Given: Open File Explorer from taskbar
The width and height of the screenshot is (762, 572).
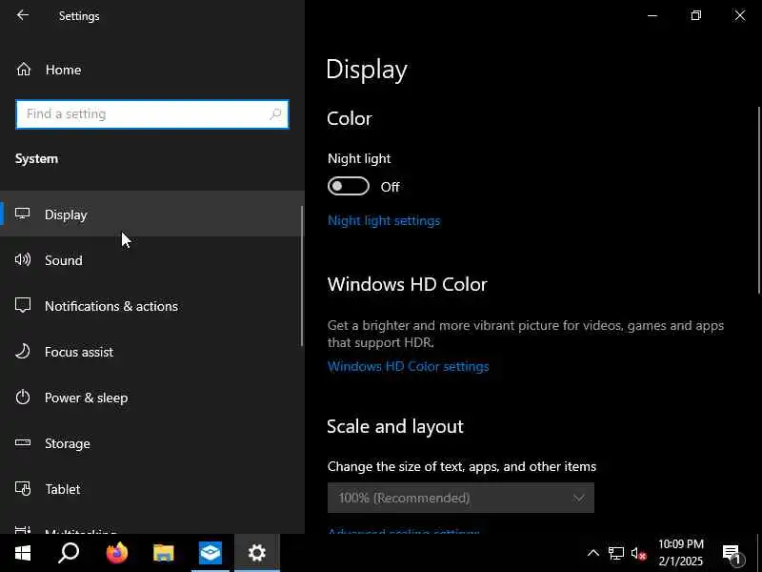Looking at the screenshot, I should pyautogui.click(x=163, y=553).
